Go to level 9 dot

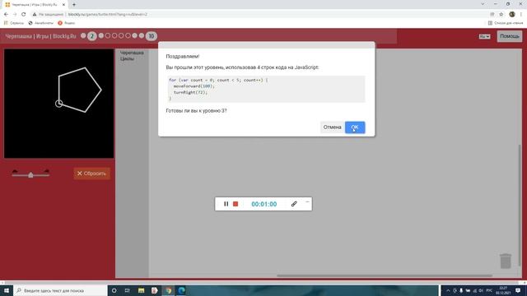click(x=142, y=35)
